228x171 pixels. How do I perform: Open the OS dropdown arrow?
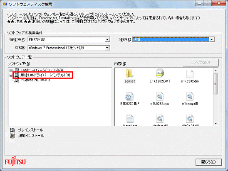point(107,48)
